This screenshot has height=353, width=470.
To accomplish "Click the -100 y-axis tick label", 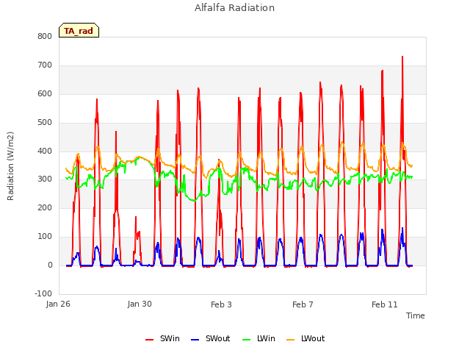I will pyautogui.click(x=43, y=293).
